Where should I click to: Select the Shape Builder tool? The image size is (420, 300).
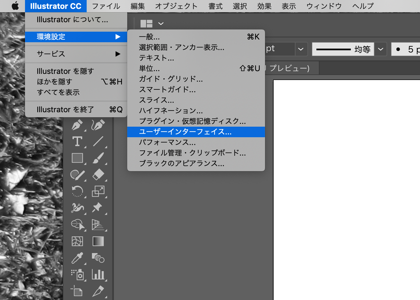(x=78, y=224)
